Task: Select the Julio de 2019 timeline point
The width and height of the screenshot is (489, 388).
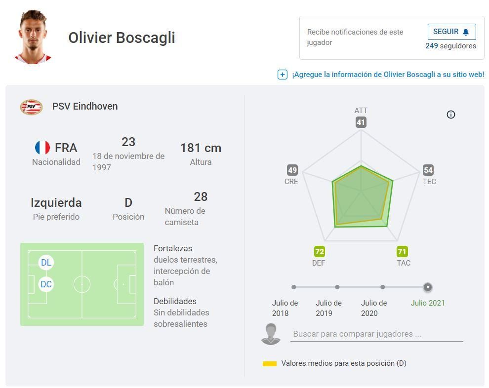Action: tap(337, 287)
